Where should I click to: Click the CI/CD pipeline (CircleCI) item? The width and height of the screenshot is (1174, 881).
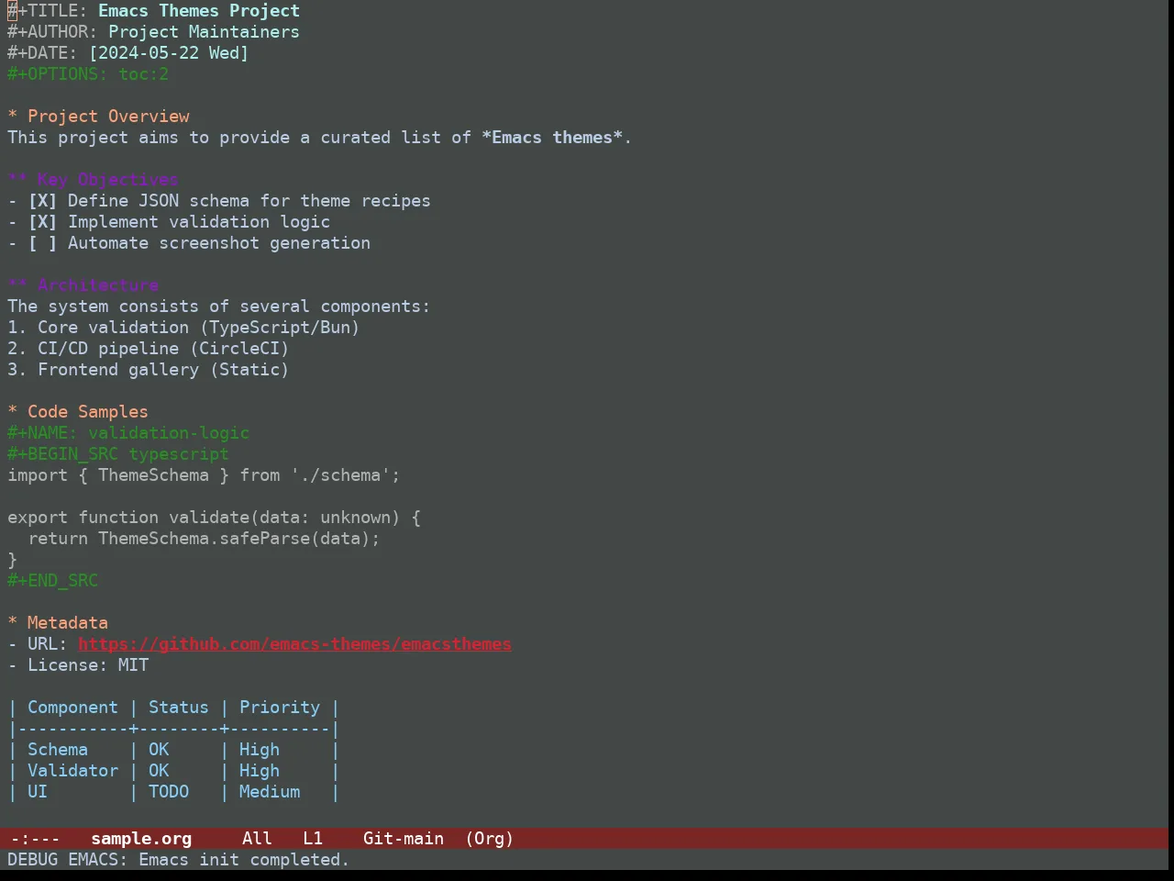coord(149,349)
